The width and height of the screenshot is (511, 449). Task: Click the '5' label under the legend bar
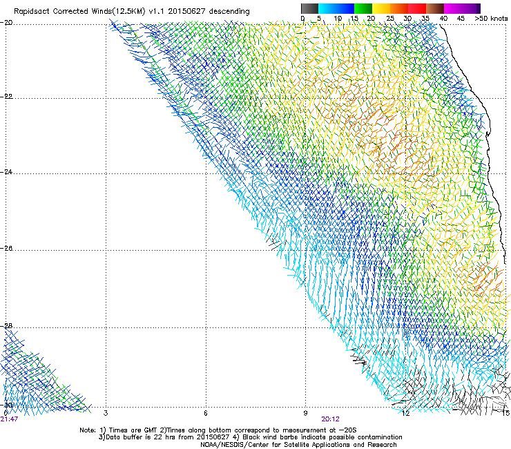[319, 19]
